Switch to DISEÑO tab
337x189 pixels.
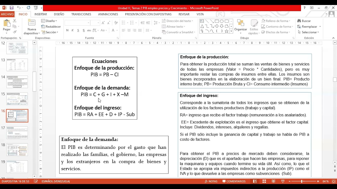tap(59, 14)
